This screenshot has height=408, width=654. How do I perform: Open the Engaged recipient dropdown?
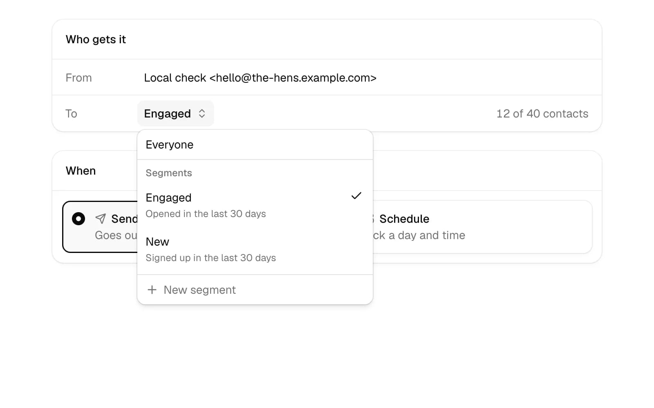175,113
